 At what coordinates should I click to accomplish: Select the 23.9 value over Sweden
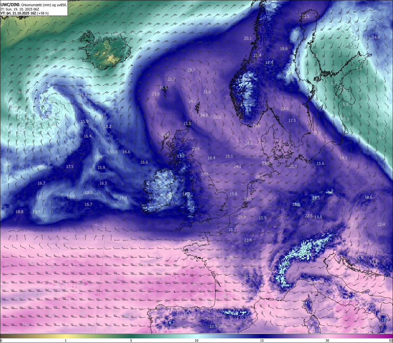pos(285,109)
